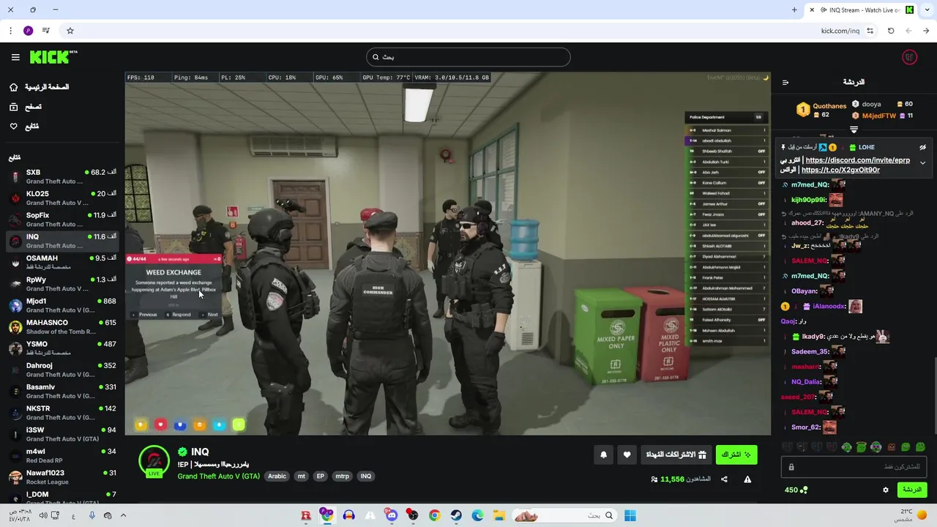Open the YSMO channel in the sidebar
937x527 pixels.
pyautogui.click(x=62, y=348)
